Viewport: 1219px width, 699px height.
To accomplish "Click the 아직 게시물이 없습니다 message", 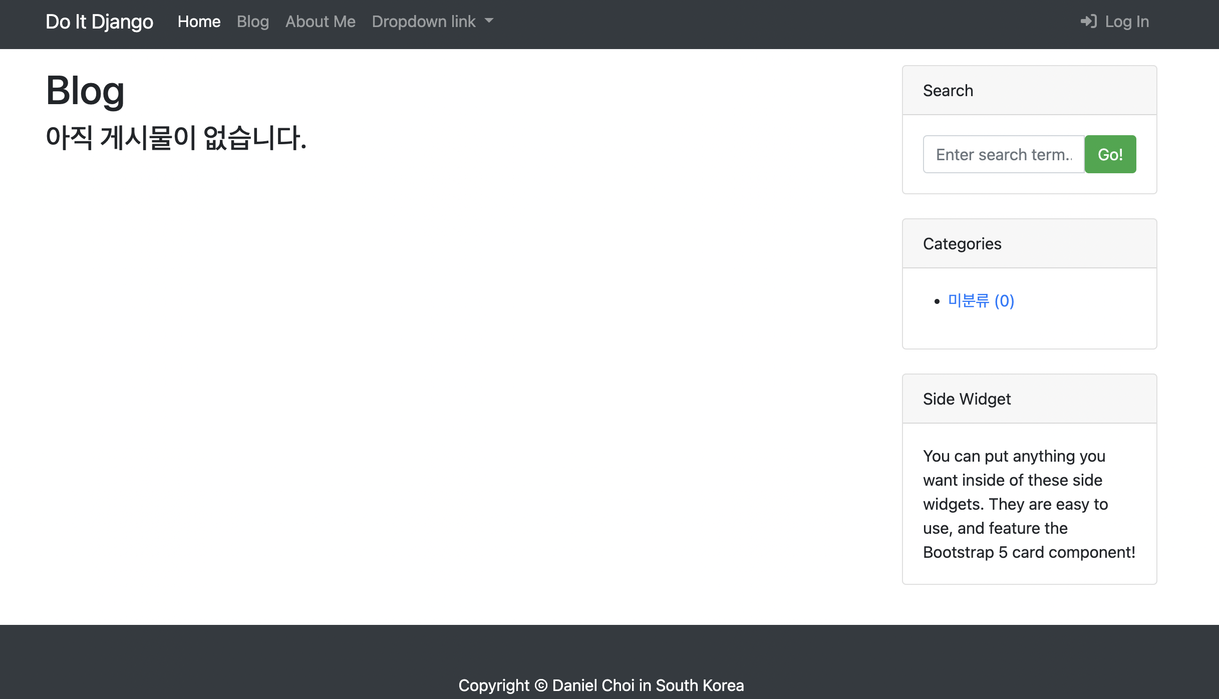I will [x=176, y=138].
